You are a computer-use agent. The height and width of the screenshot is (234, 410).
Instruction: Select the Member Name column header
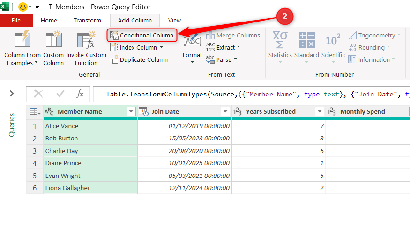pyautogui.click(x=90, y=112)
